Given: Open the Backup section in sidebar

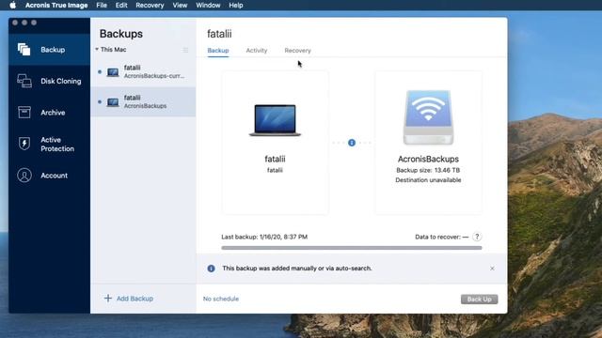Looking at the screenshot, I should click(x=49, y=50).
